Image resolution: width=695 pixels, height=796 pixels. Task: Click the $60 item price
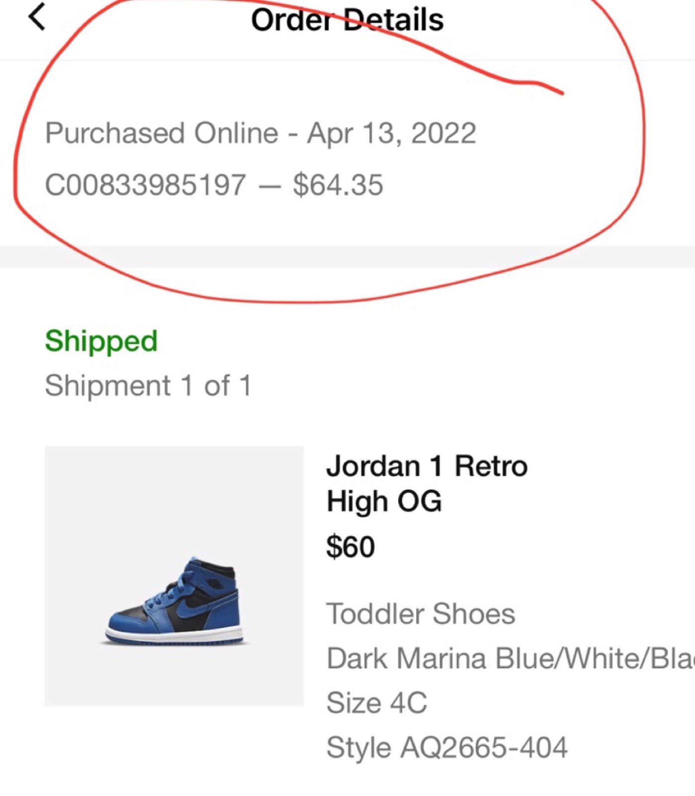350,547
